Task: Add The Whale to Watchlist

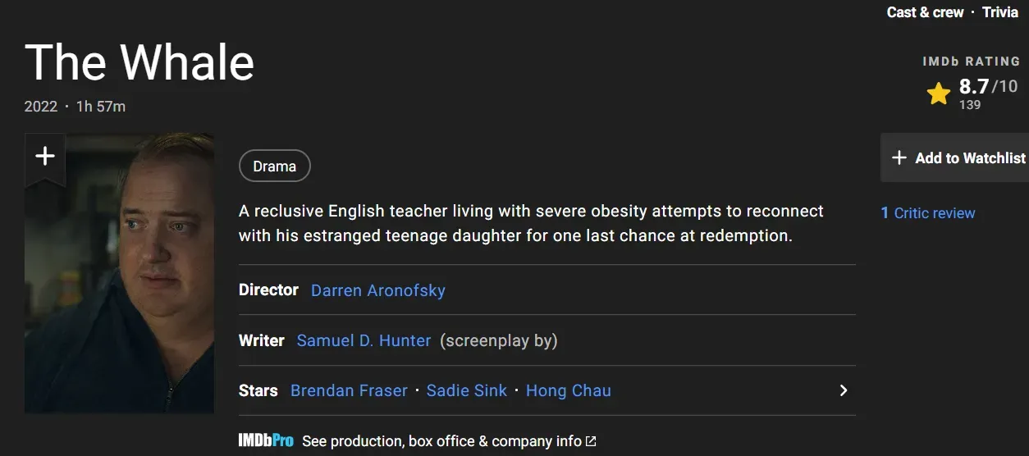Action: [970, 158]
